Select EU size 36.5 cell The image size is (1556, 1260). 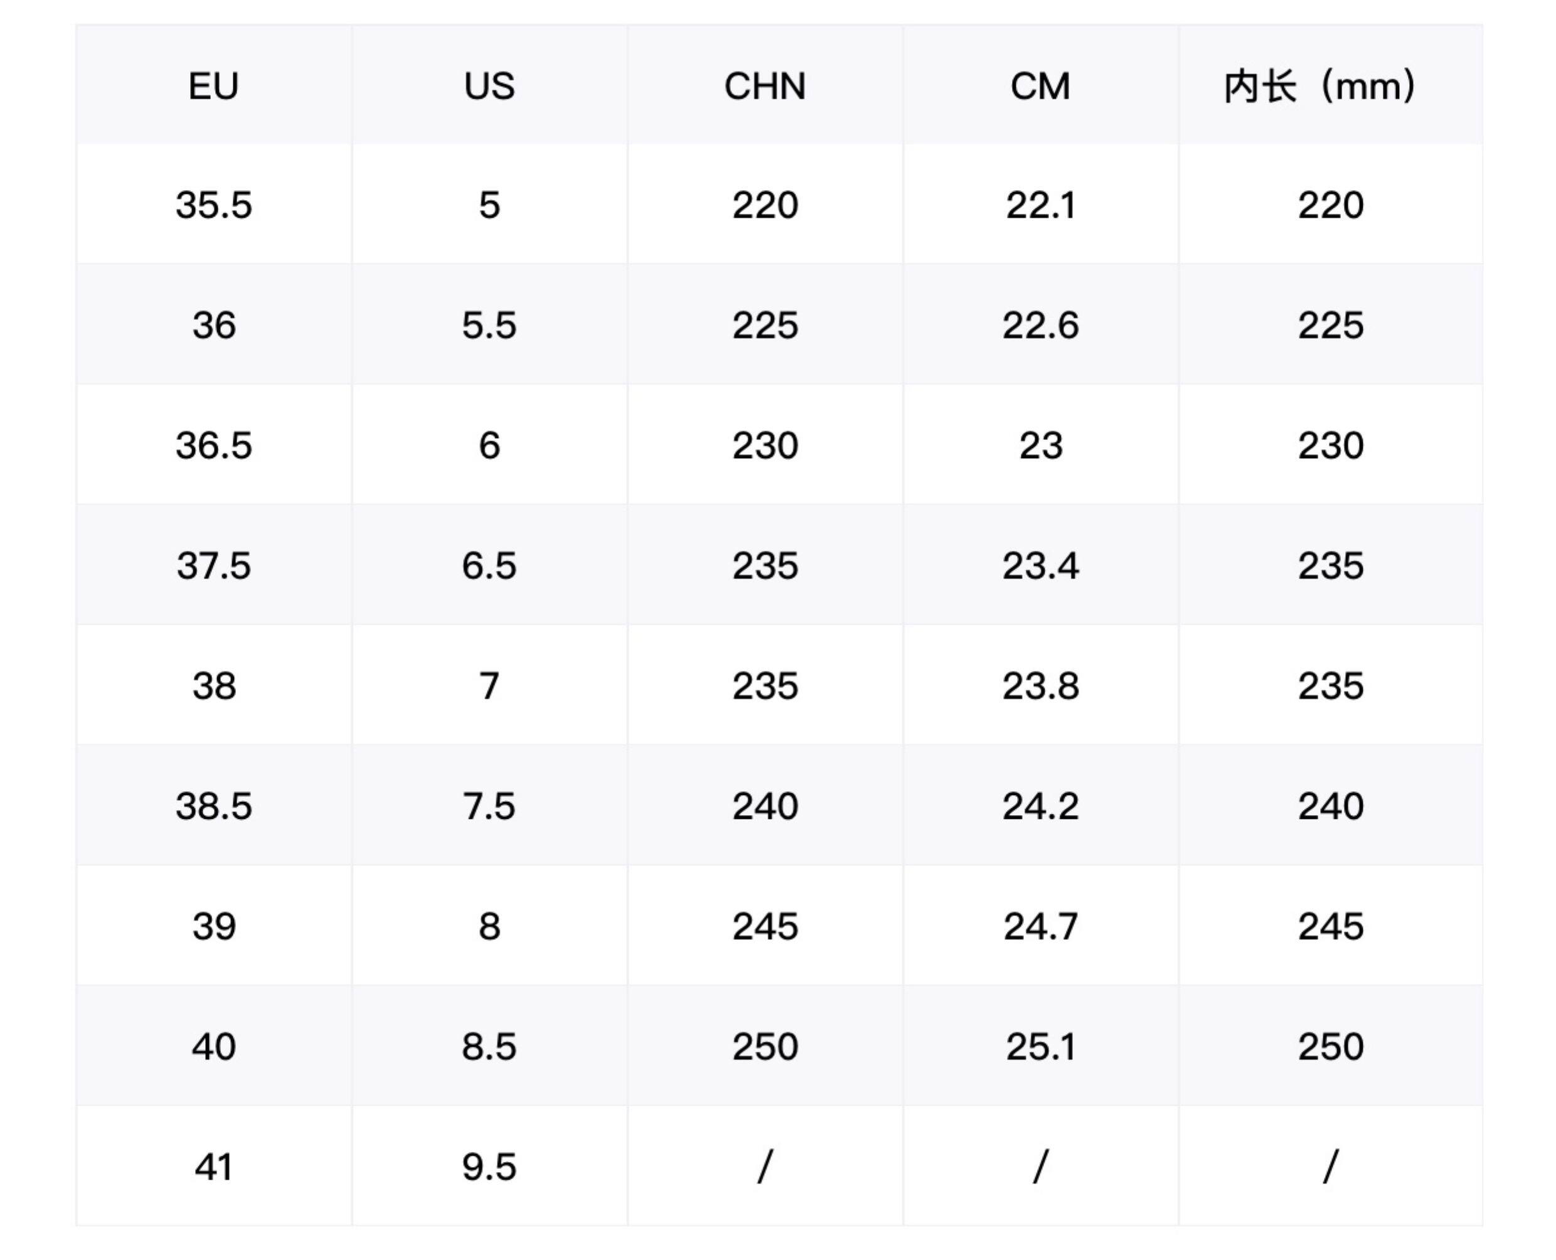point(213,445)
